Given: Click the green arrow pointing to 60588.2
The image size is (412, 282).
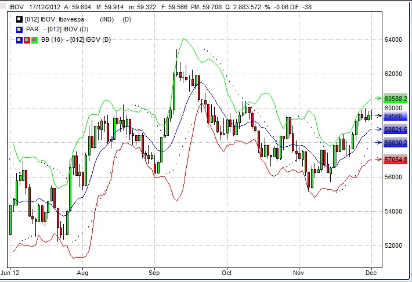Looking at the screenshot, I should pos(379,99).
